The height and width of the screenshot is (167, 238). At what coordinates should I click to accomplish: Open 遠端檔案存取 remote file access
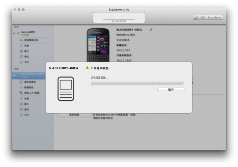[29, 40]
